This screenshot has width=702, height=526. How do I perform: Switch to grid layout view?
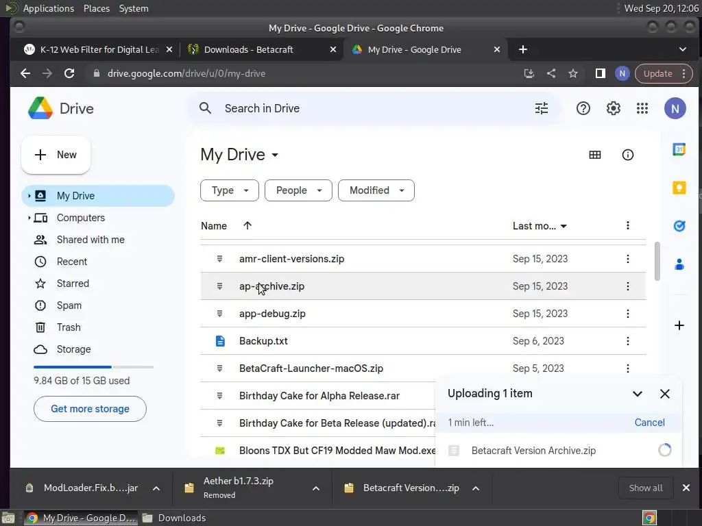click(595, 155)
